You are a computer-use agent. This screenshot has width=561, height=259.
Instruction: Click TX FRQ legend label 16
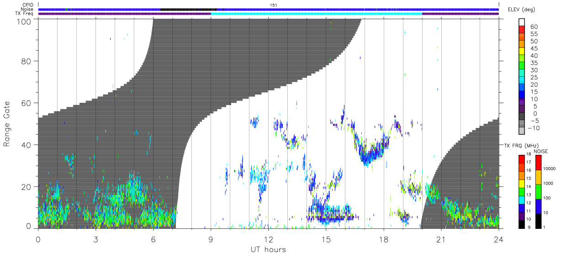pyautogui.click(x=528, y=170)
